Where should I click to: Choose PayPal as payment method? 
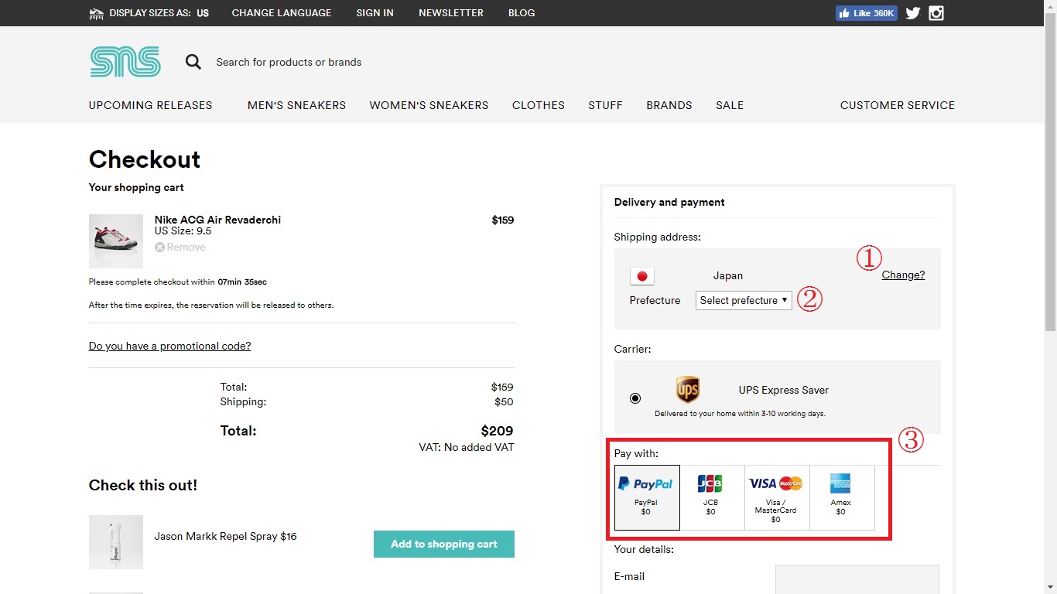[647, 497]
